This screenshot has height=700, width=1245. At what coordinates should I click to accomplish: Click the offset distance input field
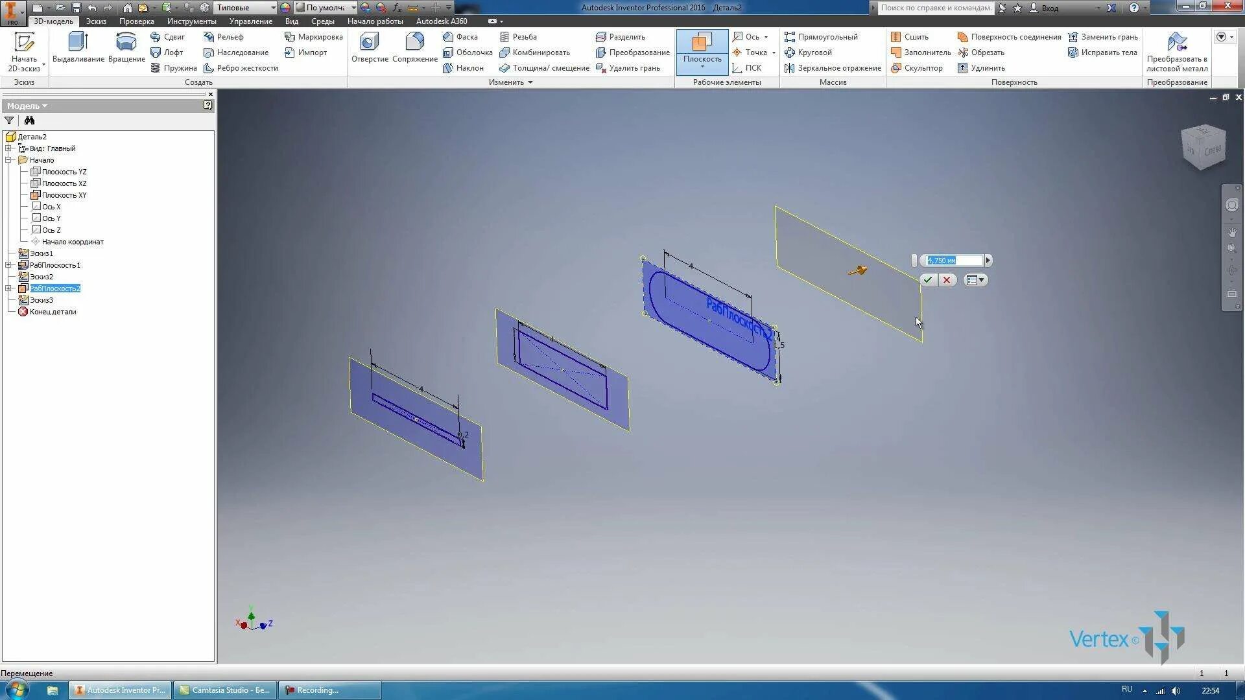[953, 261]
